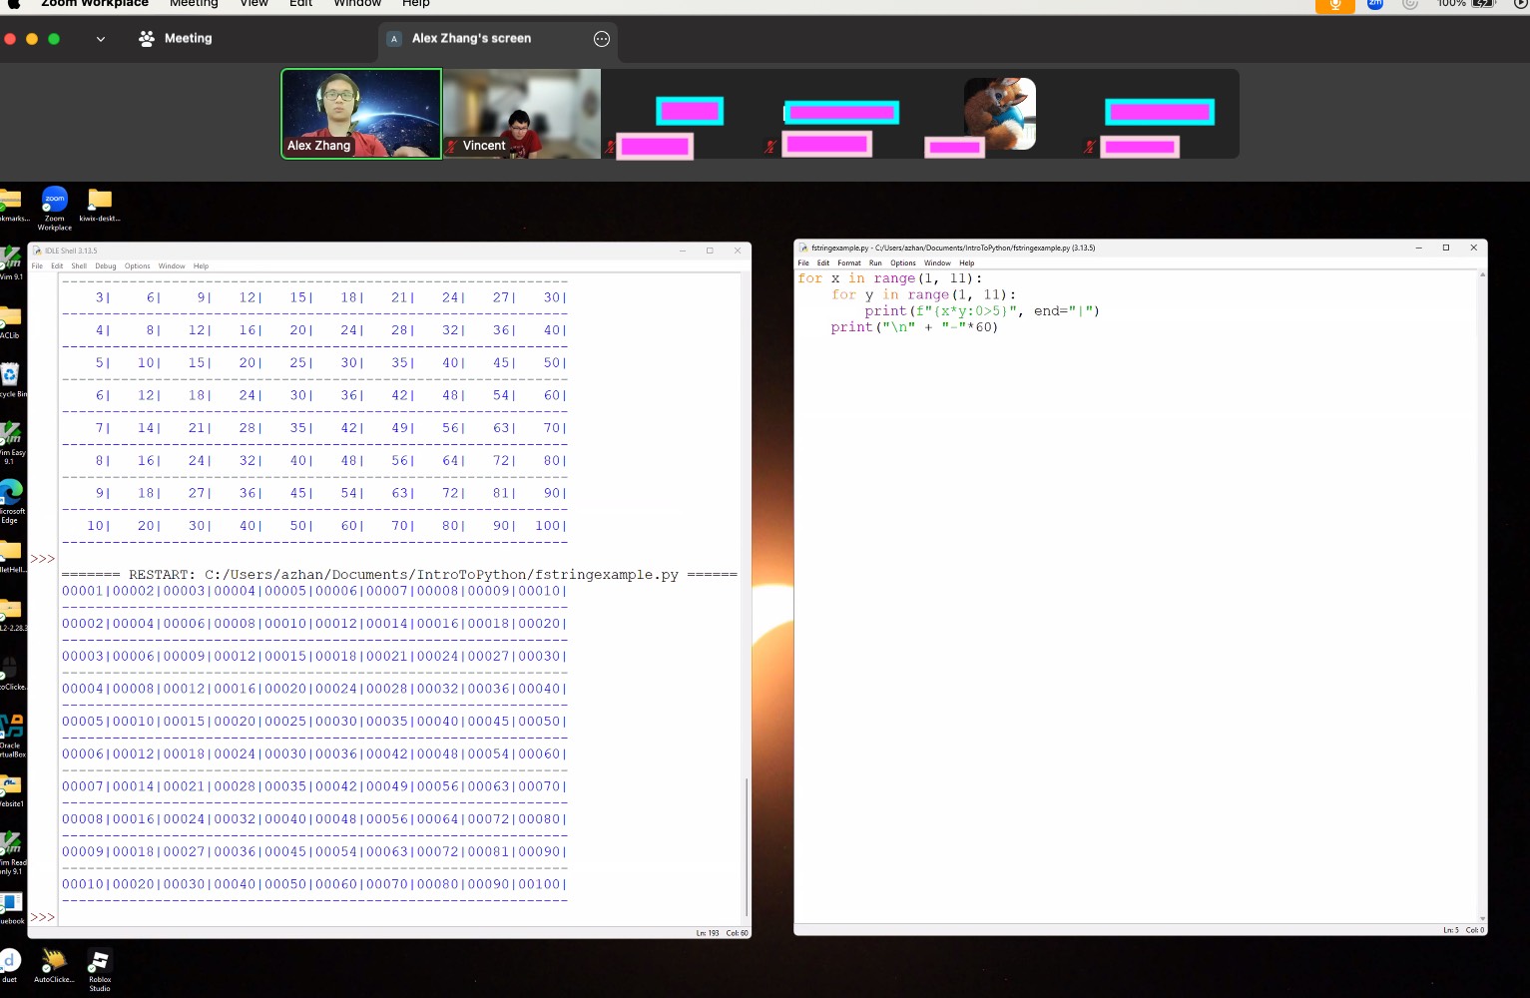Open Edit menu in fstringexample.py editor
Image resolution: width=1530 pixels, height=998 pixels.
pos(823,263)
